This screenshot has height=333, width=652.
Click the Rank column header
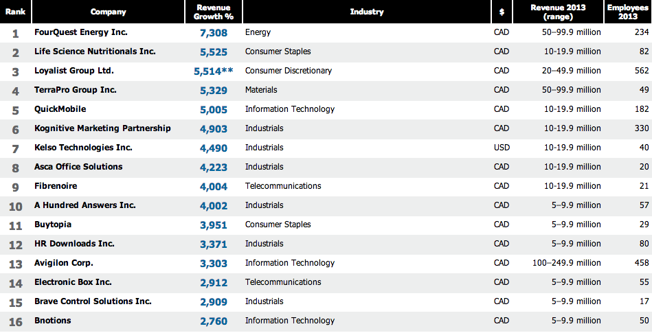click(x=15, y=12)
